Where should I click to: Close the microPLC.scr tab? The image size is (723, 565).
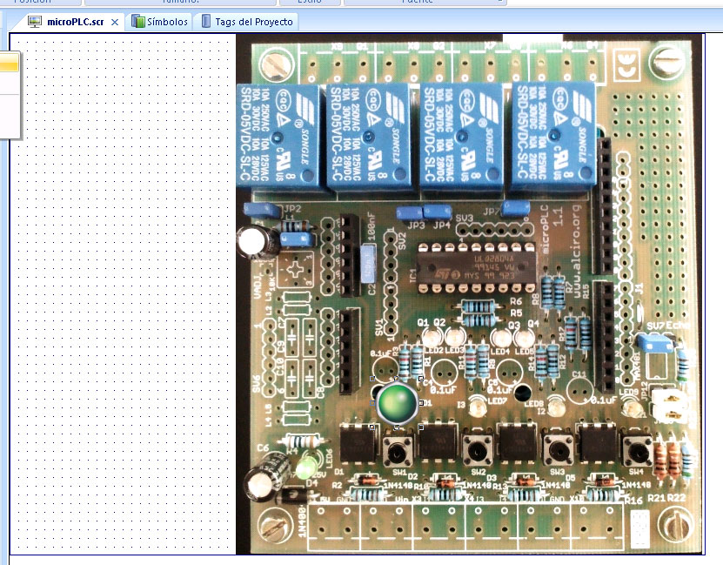(x=115, y=22)
